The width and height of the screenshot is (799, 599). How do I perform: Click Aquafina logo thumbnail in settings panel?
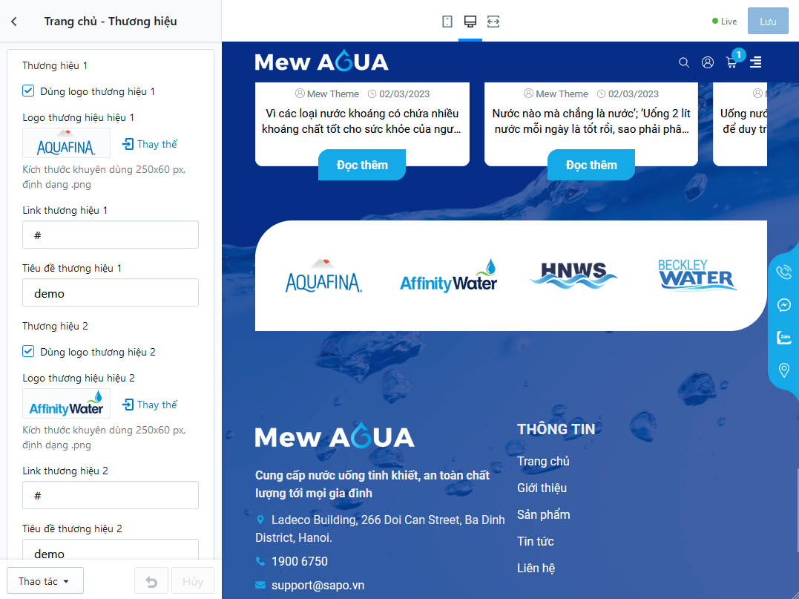[66, 143]
